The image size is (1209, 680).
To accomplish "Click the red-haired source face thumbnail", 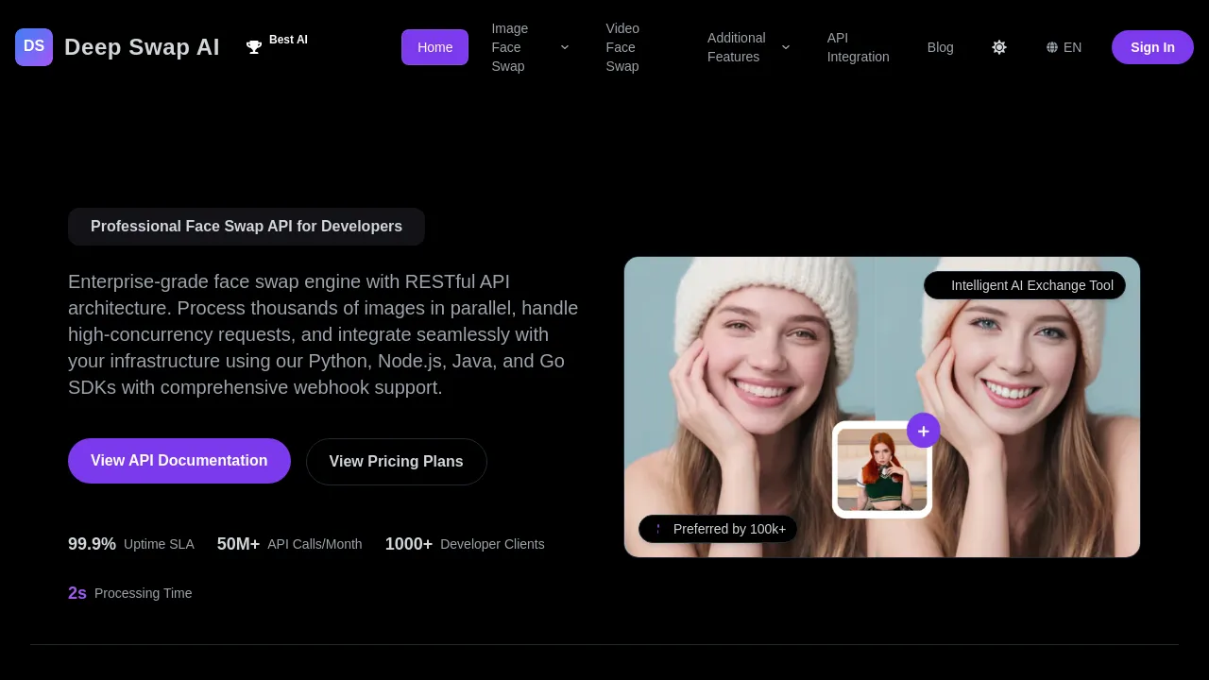I will (881, 468).
